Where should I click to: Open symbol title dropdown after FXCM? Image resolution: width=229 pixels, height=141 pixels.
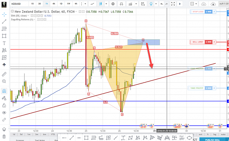[x=76, y=12]
